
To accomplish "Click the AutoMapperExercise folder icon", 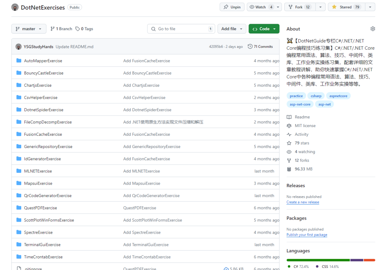I will 19,61.
